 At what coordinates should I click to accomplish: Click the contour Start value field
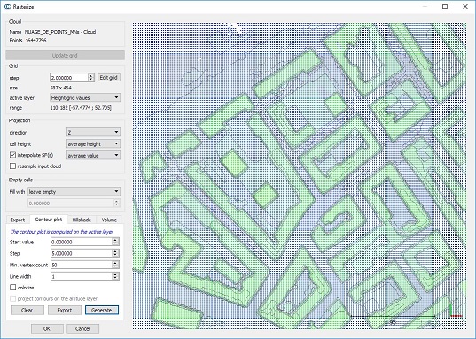point(82,242)
